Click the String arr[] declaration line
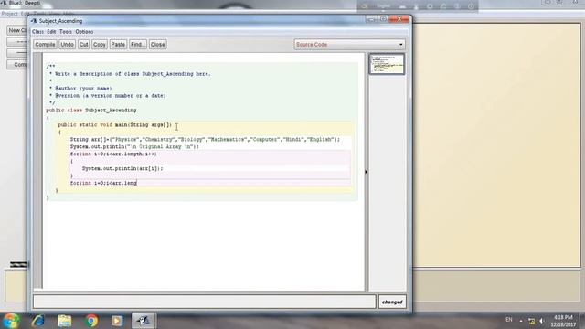 coord(205,140)
